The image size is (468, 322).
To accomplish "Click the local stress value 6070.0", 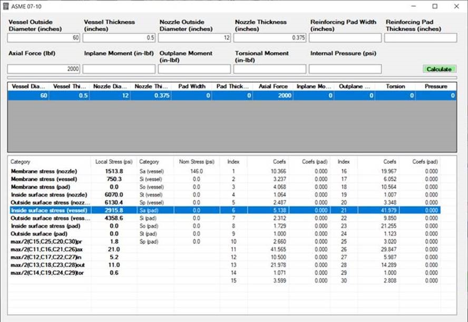I will click(x=114, y=194).
